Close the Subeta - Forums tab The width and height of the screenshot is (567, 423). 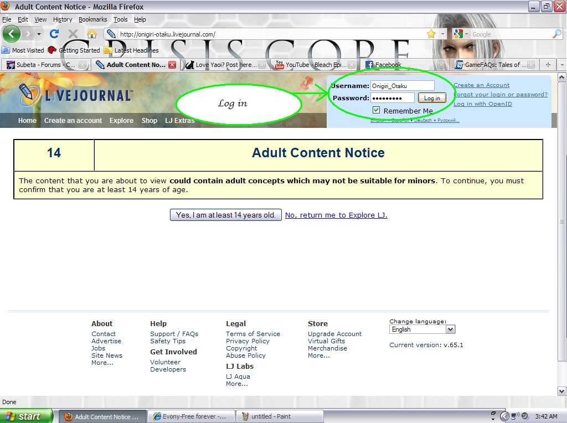click(83, 65)
